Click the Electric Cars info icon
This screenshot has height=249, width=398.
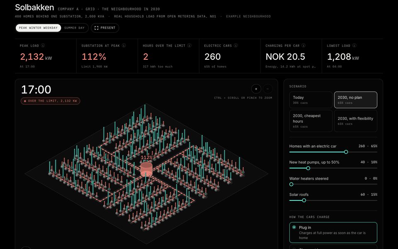(x=236, y=46)
